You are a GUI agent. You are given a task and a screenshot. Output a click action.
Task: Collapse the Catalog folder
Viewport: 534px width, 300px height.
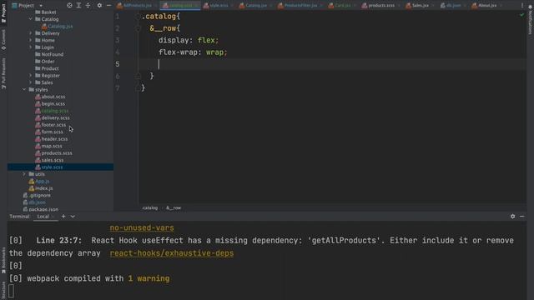[31, 19]
